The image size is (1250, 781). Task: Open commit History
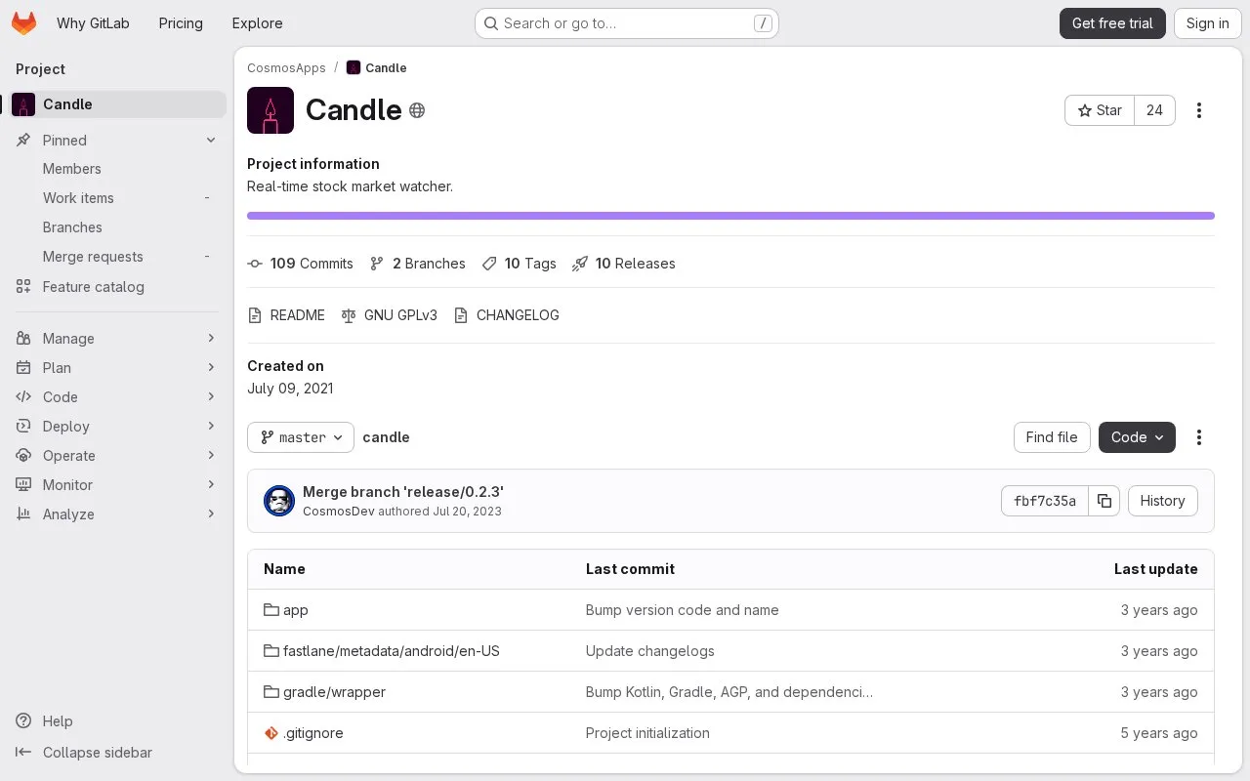pos(1162,501)
